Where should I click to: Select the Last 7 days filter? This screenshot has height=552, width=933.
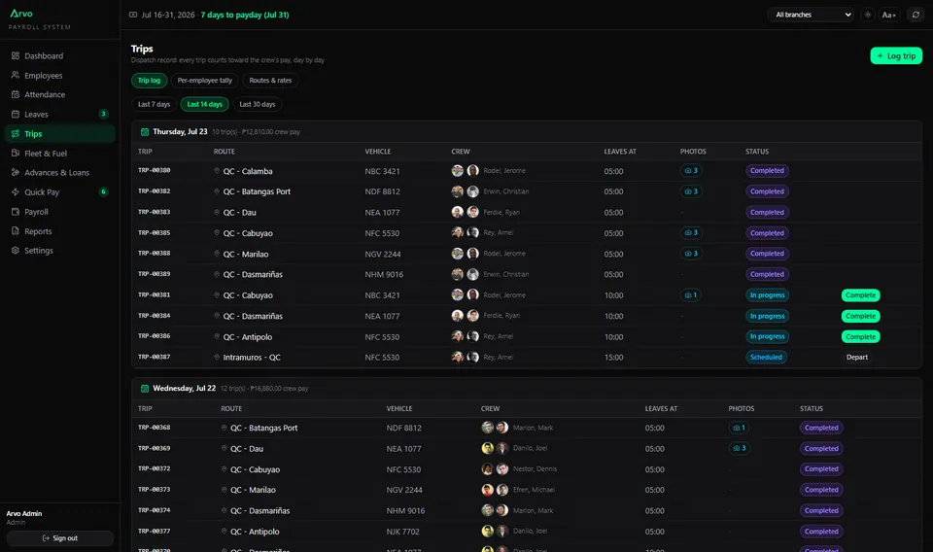(155, 104)
